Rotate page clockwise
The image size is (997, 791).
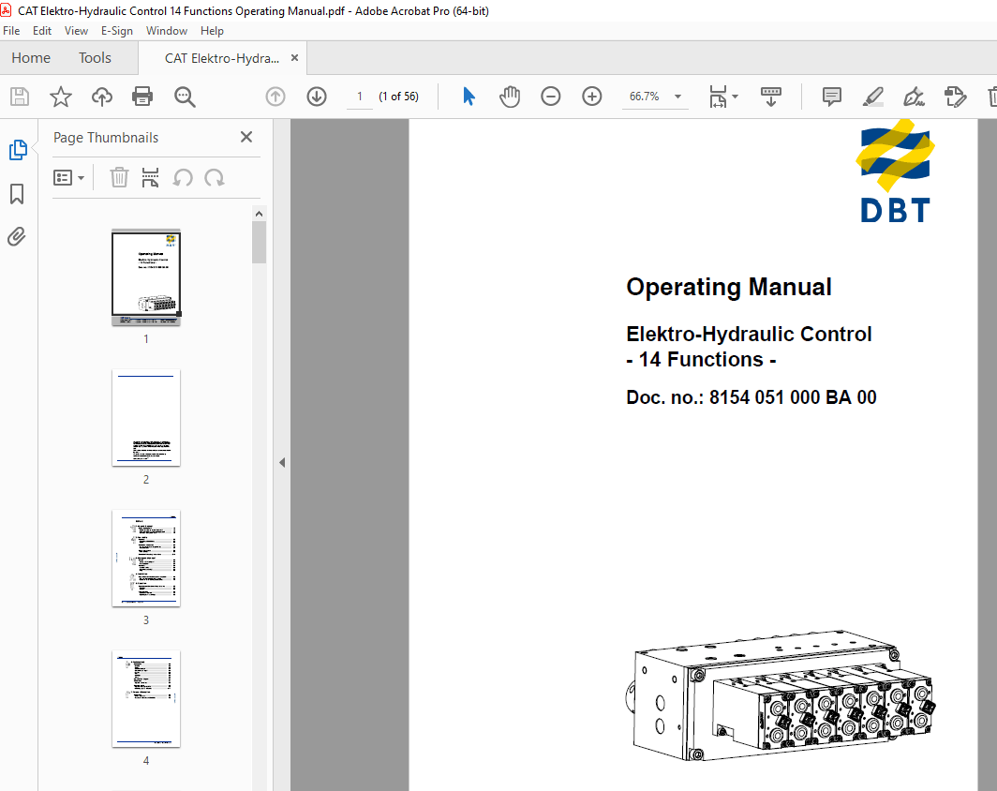tap(215, 177)
